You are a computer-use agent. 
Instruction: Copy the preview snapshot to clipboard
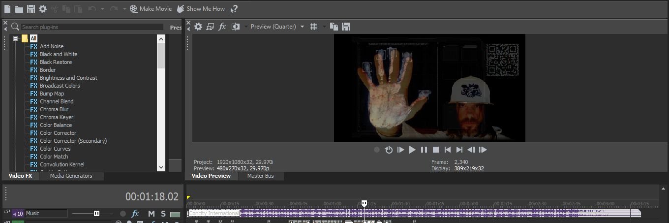[x=334, y=27]
